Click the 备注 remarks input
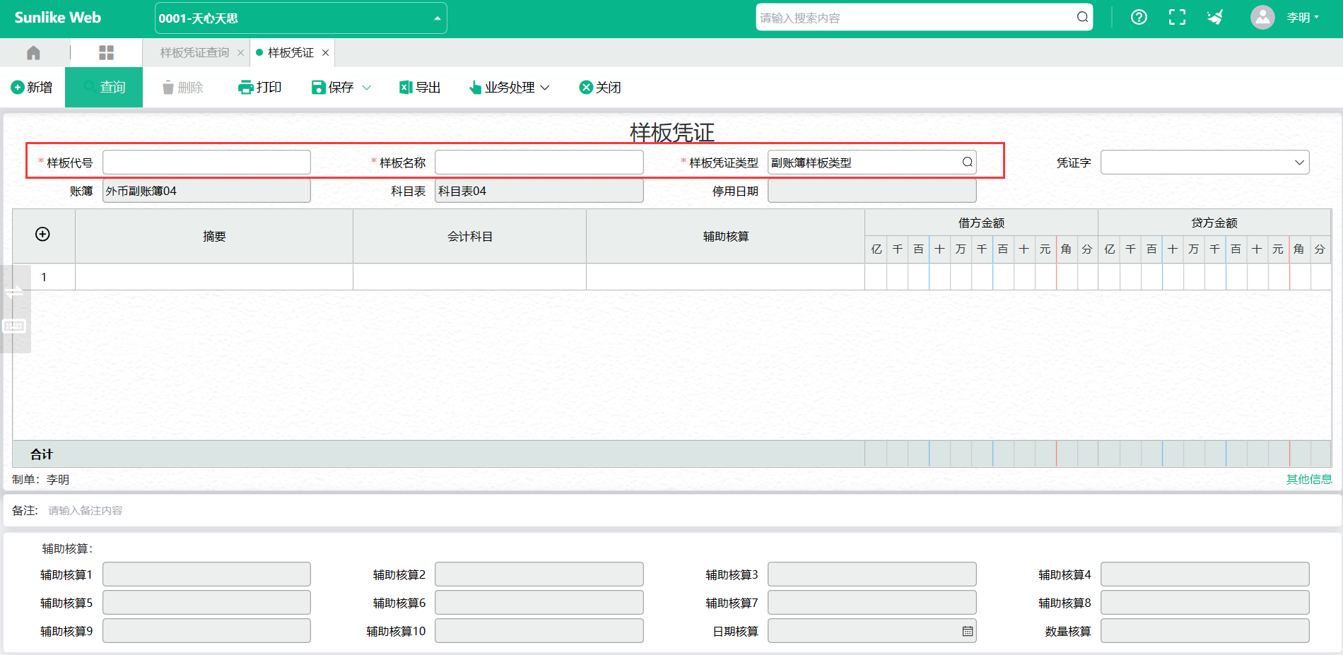 point(689,511)
